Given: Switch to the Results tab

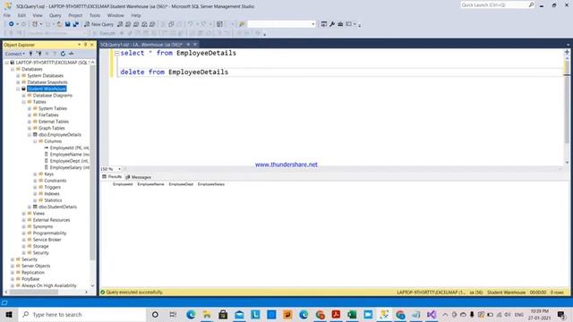Looking at the screenshot, I should [112, 177].
